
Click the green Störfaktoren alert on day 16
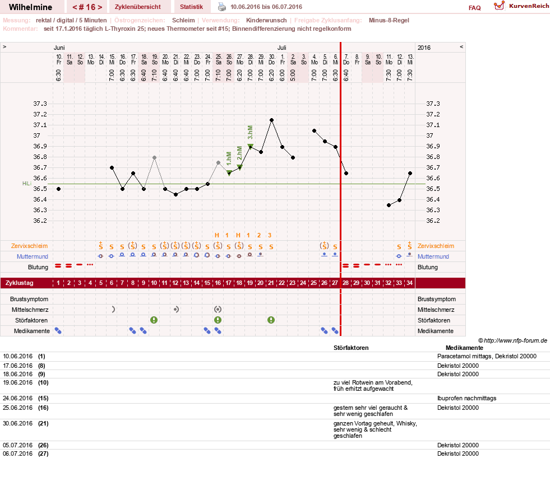coord(218,320)
